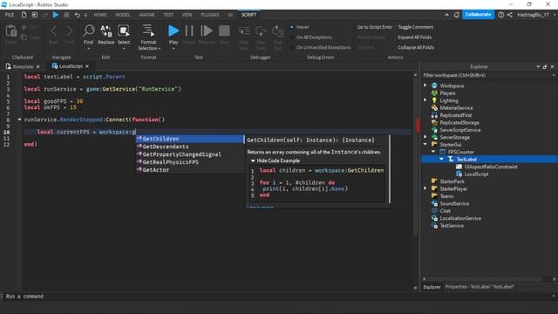Click the Back navigate arrow
Viewport: 558px width, 314px height.
54,31
